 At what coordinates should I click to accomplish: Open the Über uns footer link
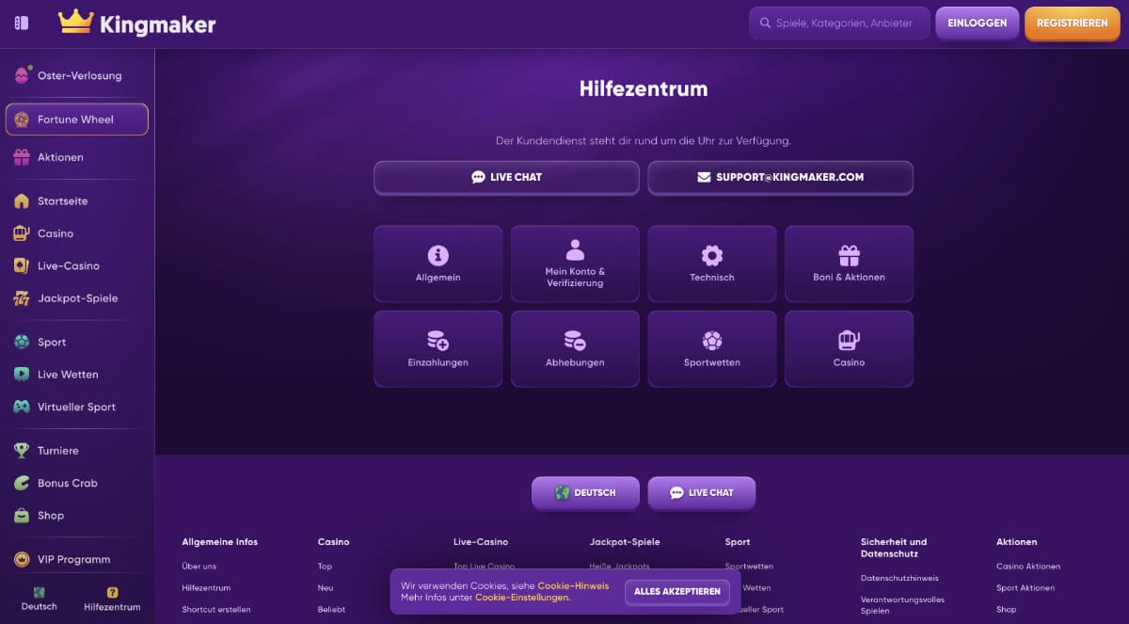click(199, 567)
